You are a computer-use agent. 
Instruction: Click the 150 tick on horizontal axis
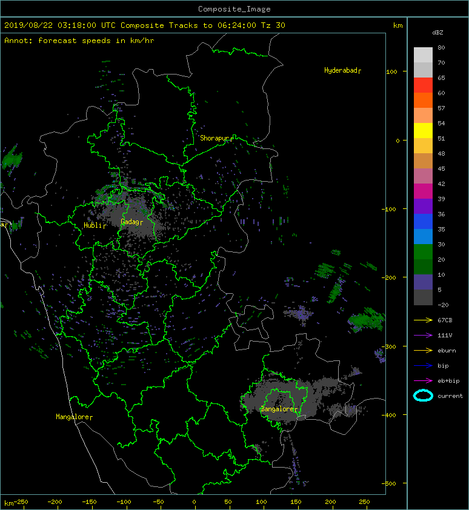pyautogui.click(x=296, y=502)
